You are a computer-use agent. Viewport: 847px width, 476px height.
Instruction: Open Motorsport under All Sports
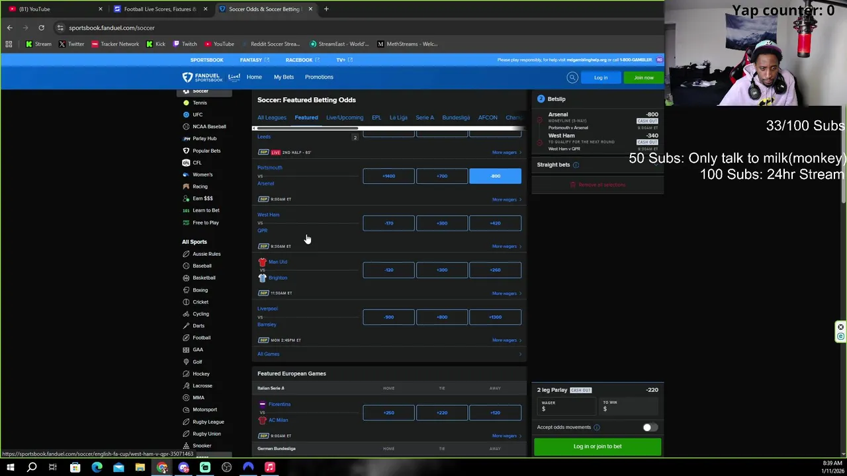pos(204,410)
